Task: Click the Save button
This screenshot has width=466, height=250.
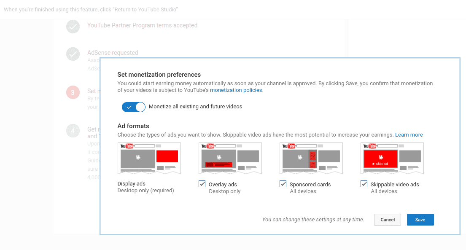Action: tap(420, 220)
